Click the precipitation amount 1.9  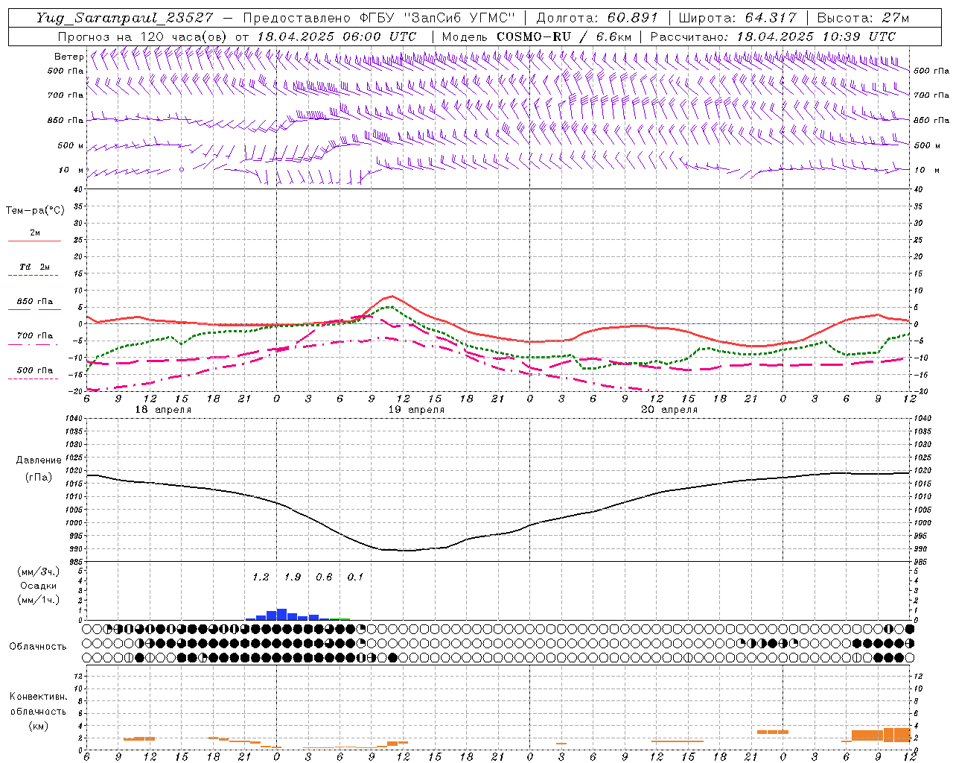293,577
